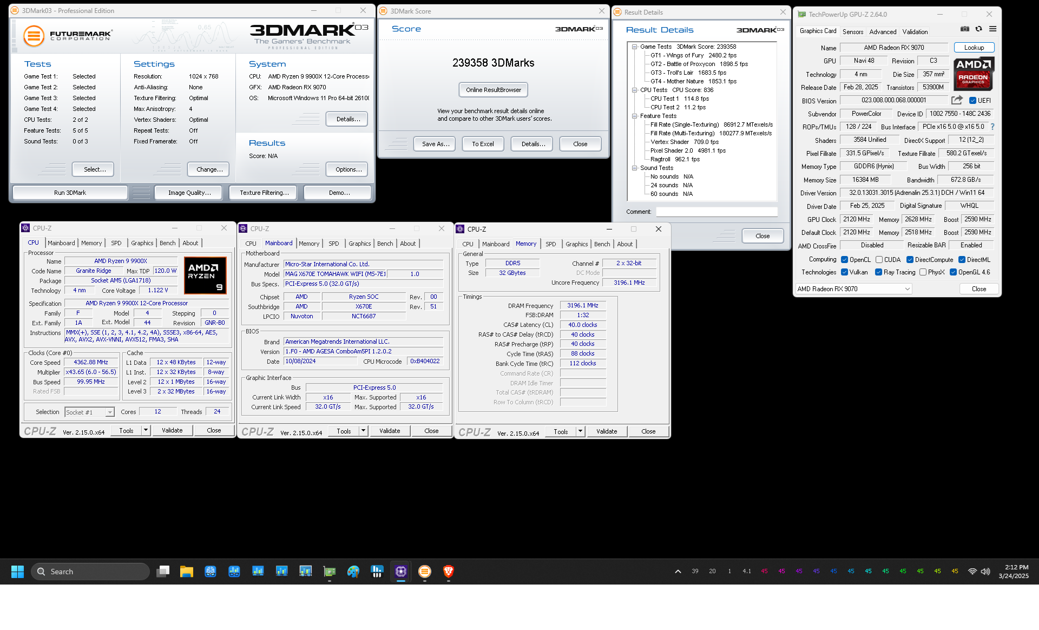Collapse the Feature Tests tree node
Image resolution: width=1039 pixels, height=630 pixels.
(634, 116)
